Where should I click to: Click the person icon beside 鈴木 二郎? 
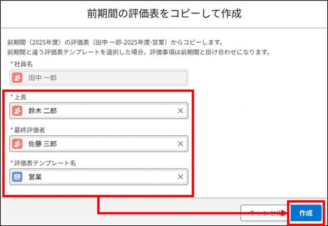click(17, 111)
